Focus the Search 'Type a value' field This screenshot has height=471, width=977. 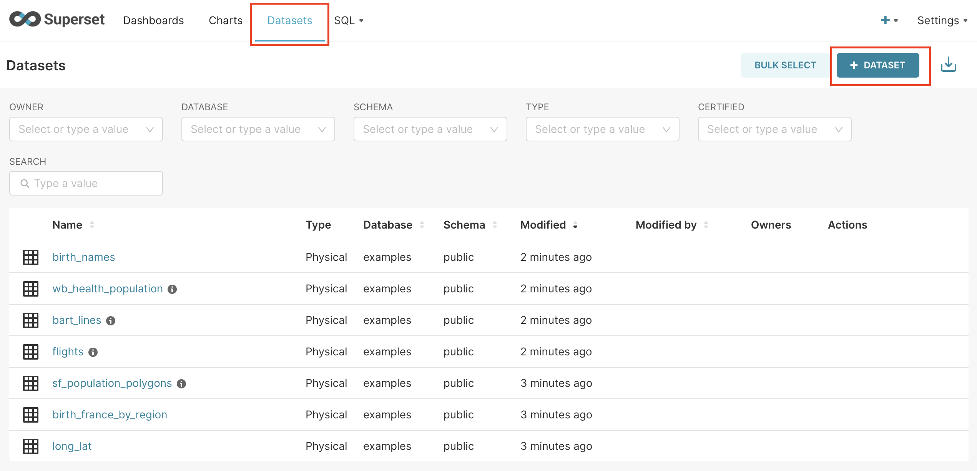click(86, 183)
